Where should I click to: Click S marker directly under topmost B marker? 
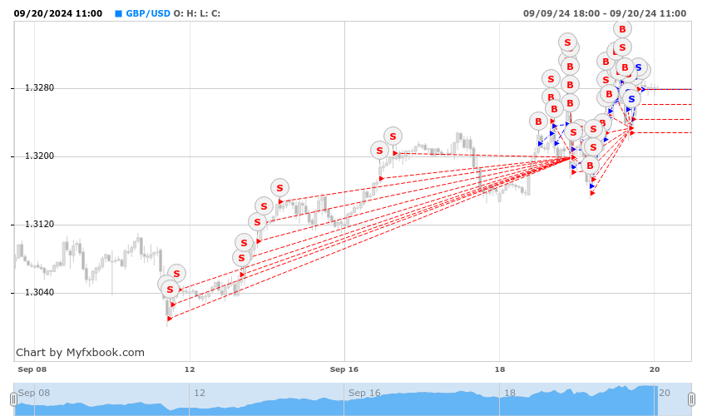tap(622, 47)
